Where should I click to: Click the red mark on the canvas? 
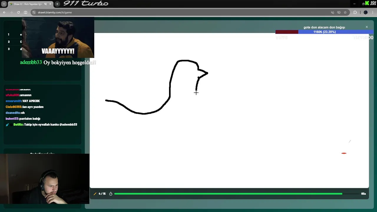(x=344, y=153)
